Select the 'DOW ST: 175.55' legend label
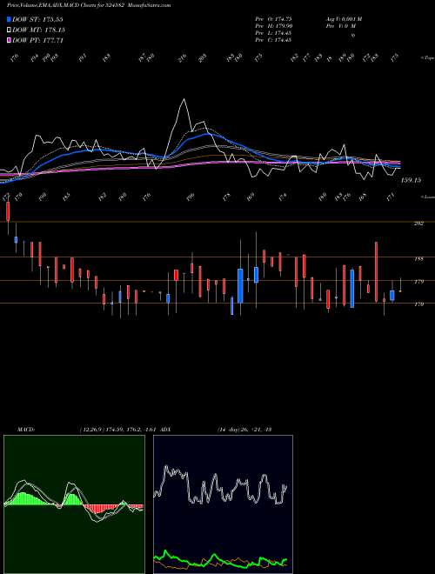The image size is (435, 574). (37, 20)
